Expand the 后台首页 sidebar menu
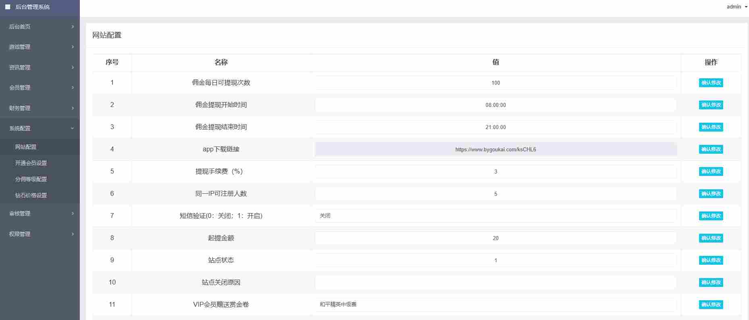The height and width of the screenshot is (320, 749). click(40, 27)
